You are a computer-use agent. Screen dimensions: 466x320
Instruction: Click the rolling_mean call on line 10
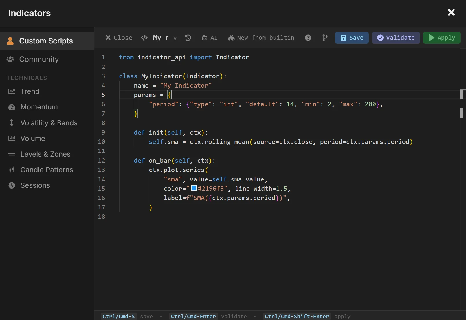[x=227, y=142]
